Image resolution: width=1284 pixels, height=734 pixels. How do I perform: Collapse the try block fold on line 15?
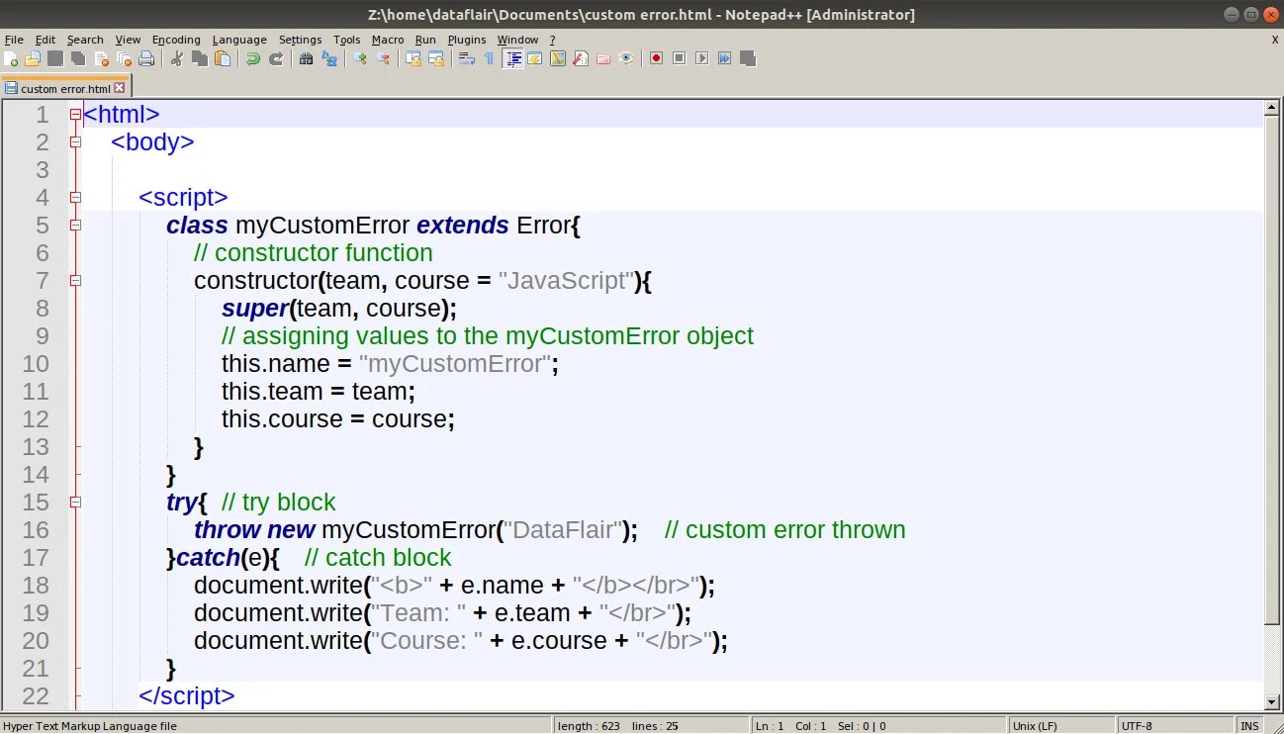point(75,503)
